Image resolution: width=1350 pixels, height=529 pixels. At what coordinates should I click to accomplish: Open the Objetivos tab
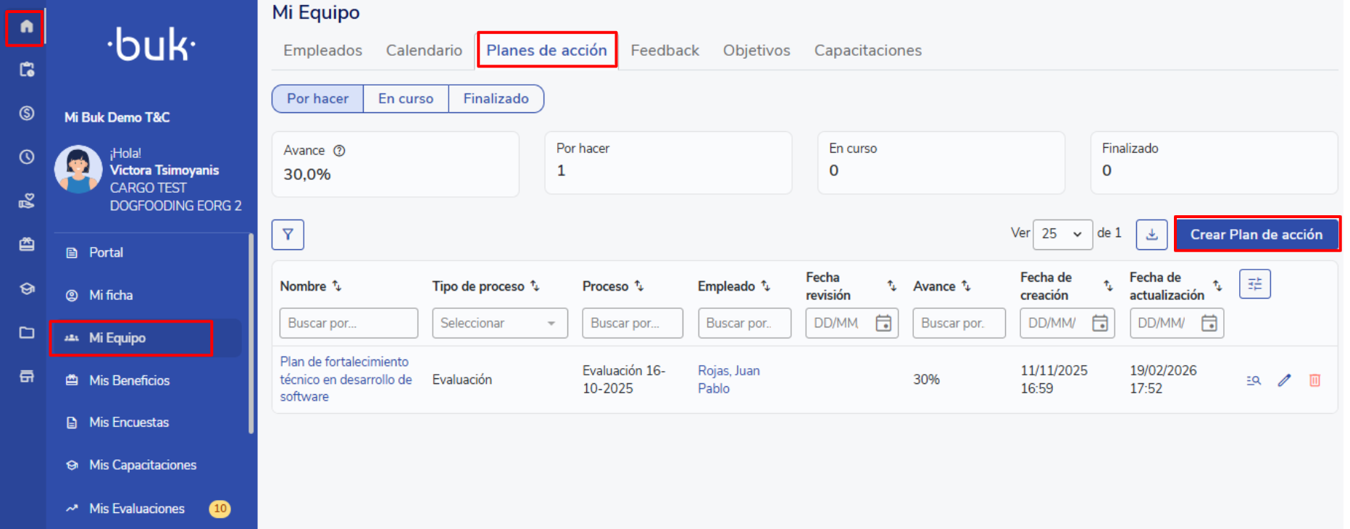[x=757, y=51]
